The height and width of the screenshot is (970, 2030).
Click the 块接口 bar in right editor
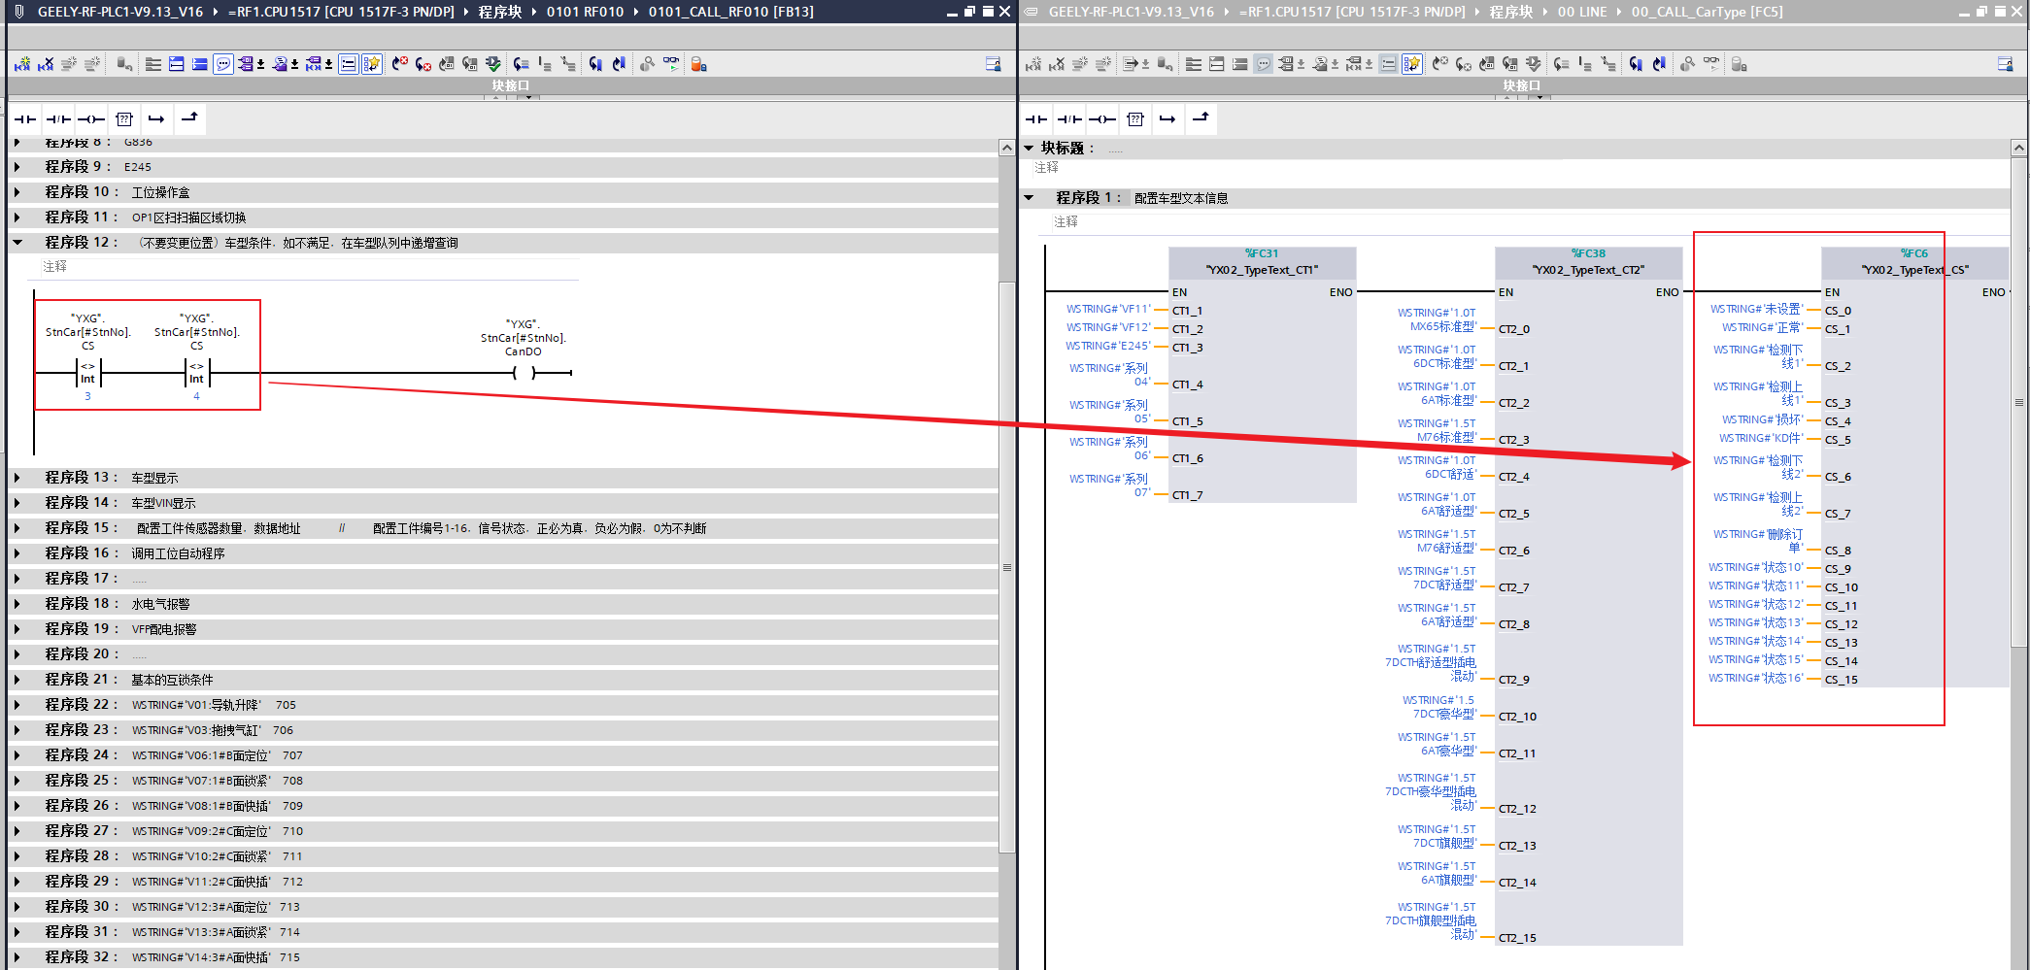click(1521, 85)
